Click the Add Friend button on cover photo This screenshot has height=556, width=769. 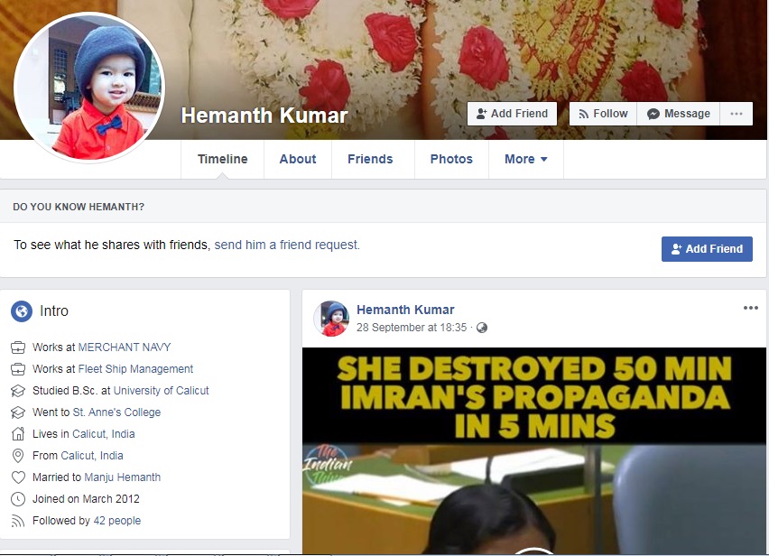[512, 114]
